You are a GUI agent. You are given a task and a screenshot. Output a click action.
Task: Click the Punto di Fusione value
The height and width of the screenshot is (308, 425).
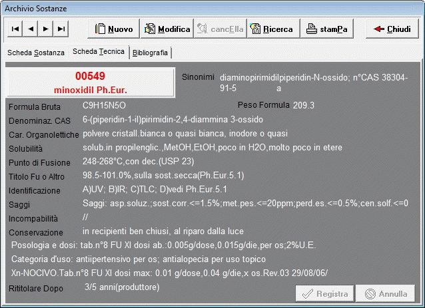[x=139, y=162]
